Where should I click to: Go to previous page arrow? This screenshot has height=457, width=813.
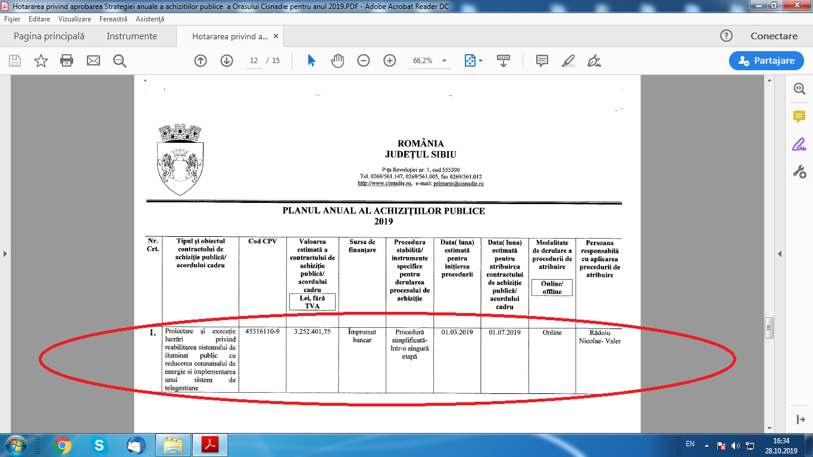click(201, 61)
